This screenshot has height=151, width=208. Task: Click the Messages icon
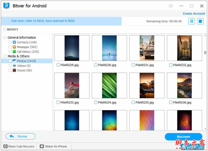coord(14,47)
